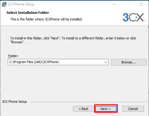Viewport: 149px width, 116px height.
Task: Click the instruction text mentioning "Browse"
Action: point(73,40)
